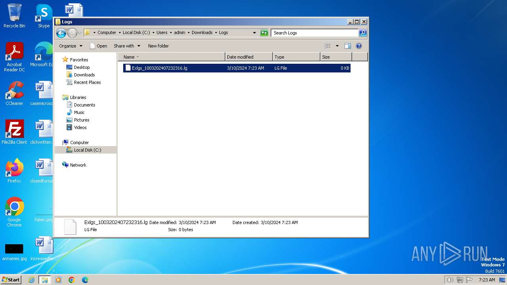Launch Microsoft Edge from the taskbar
The width and height of the screenshot is (507, 285).
tap(85, 280)
